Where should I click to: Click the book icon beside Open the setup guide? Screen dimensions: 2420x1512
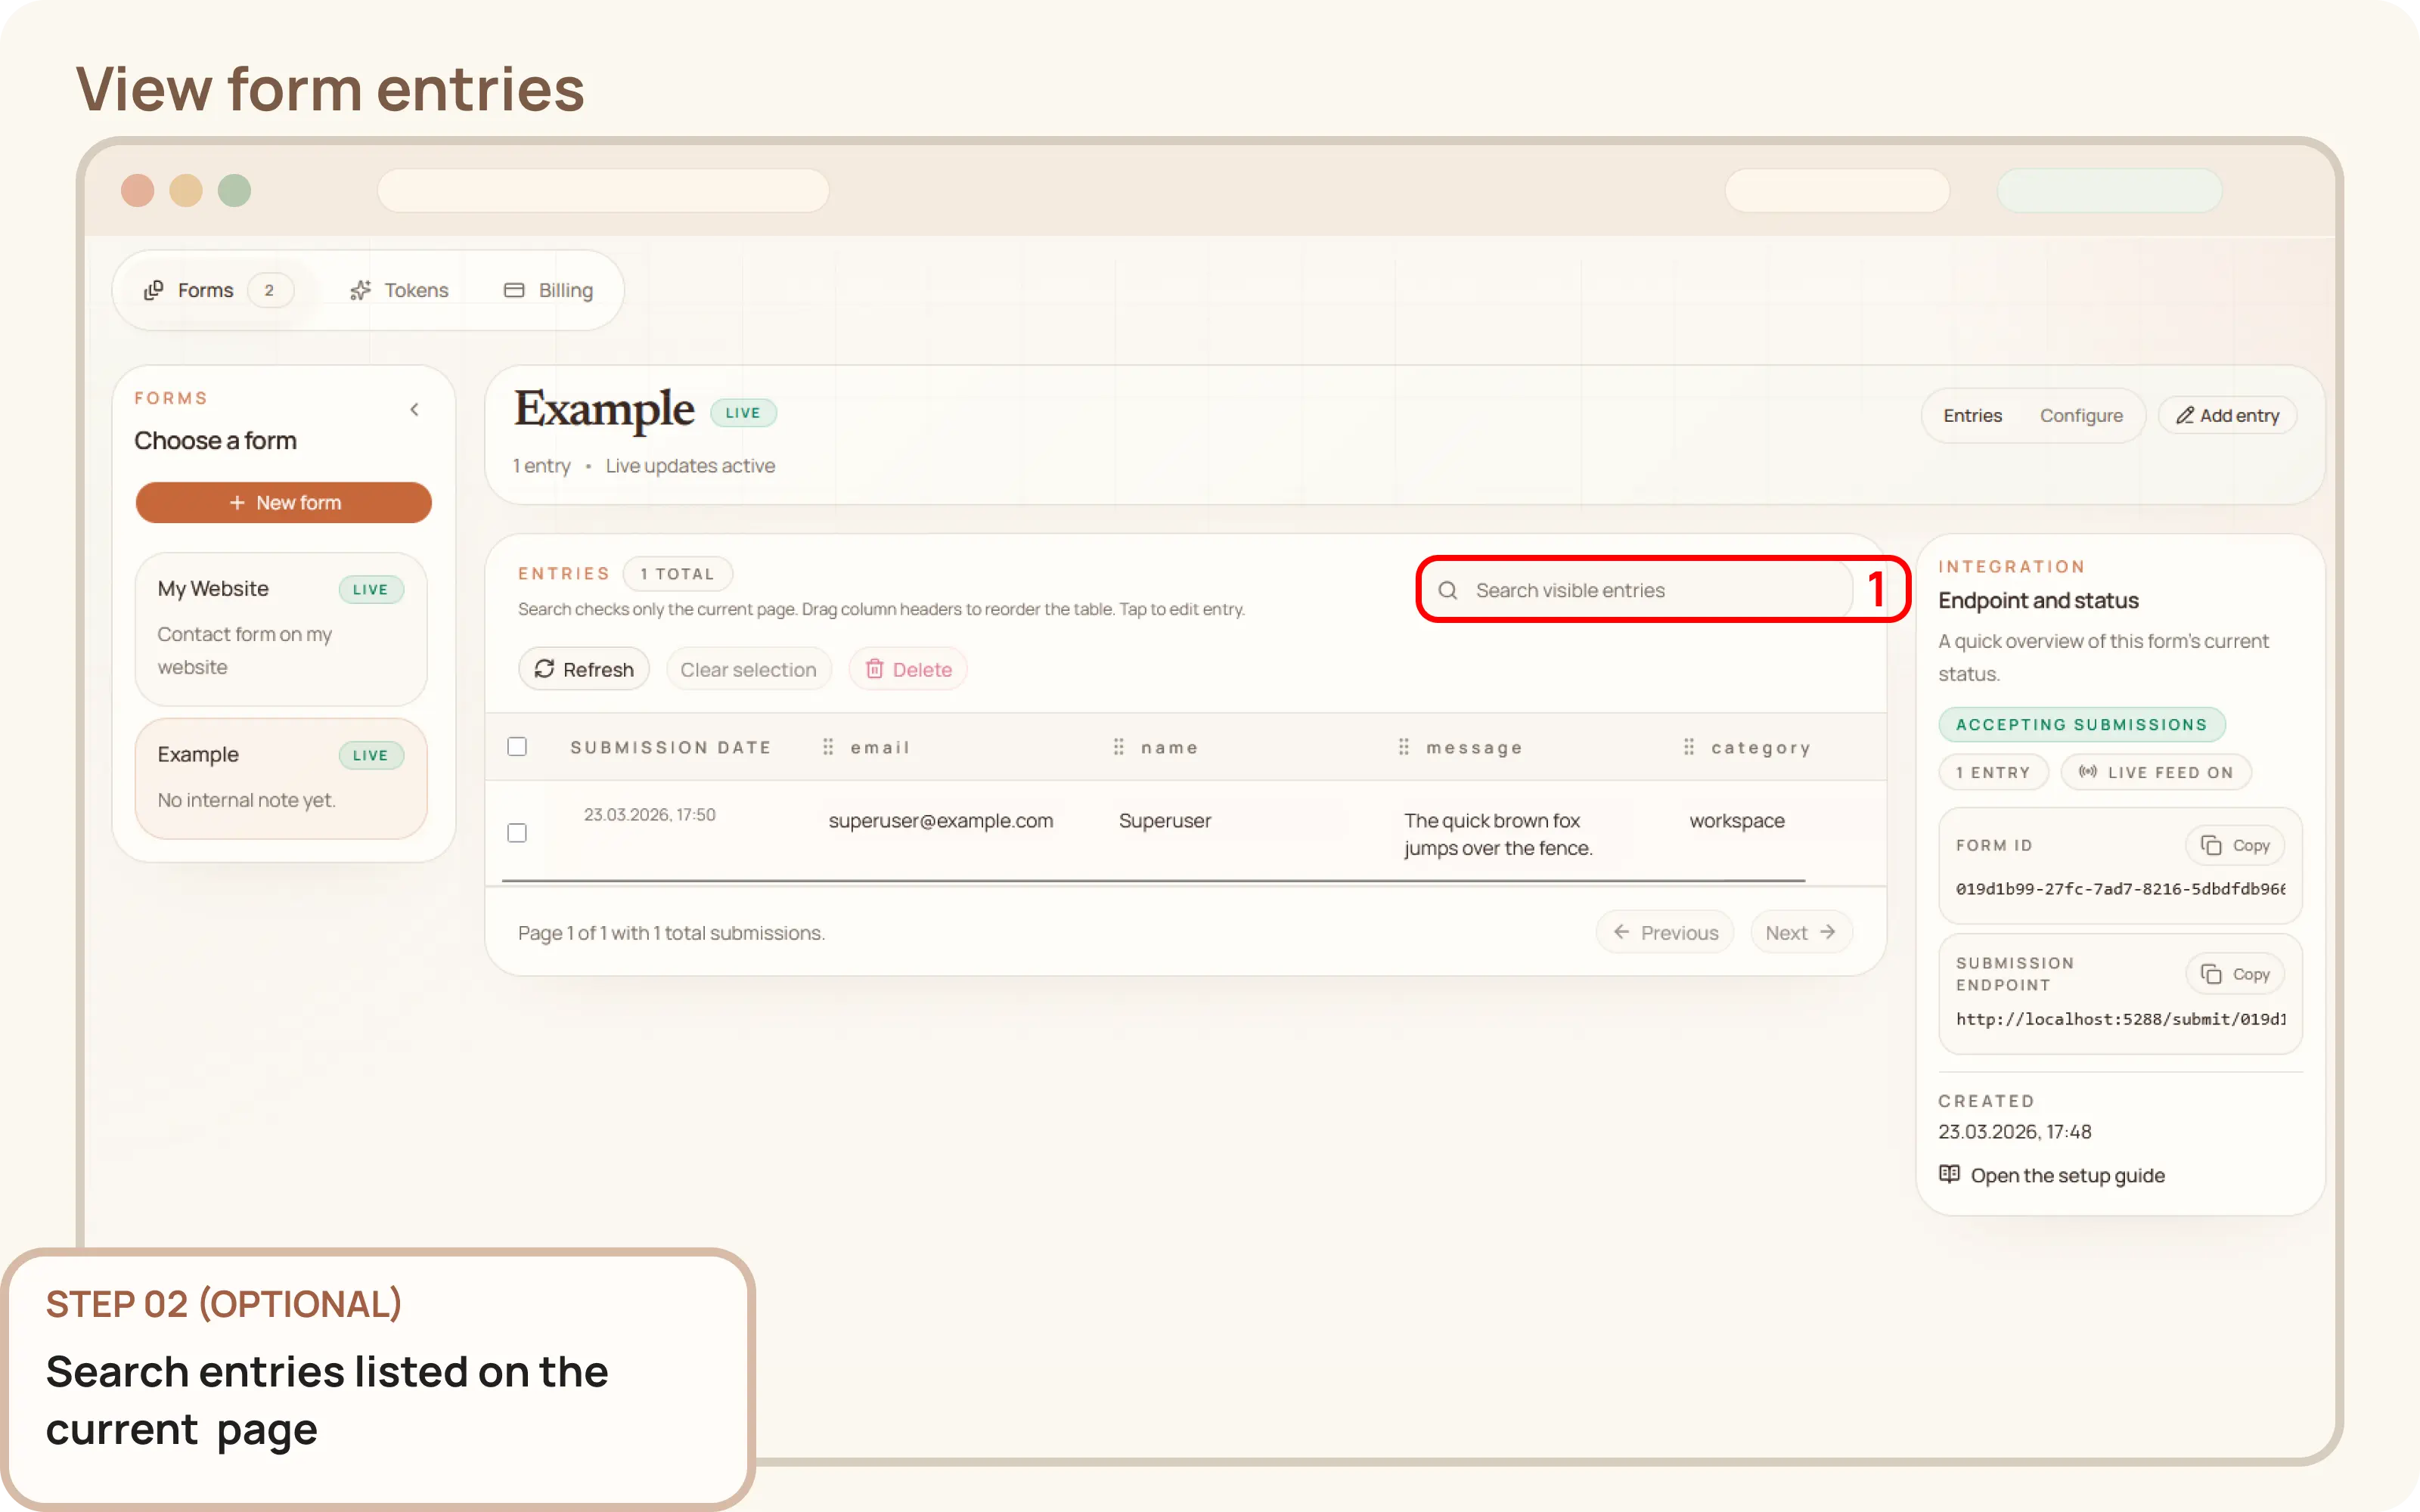1950,1174
